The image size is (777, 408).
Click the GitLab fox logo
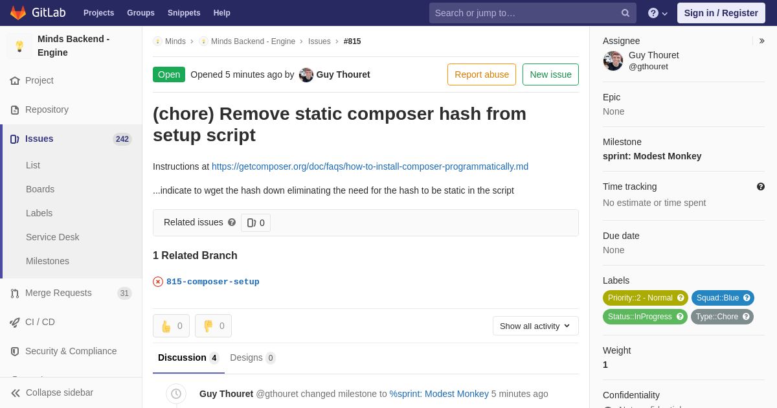point(18,13)
